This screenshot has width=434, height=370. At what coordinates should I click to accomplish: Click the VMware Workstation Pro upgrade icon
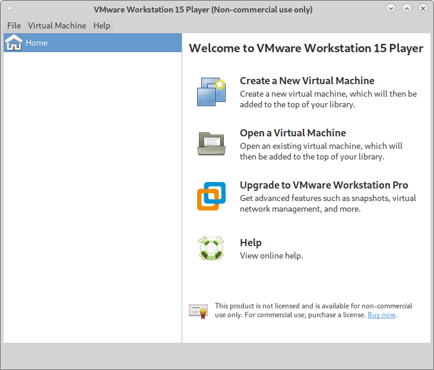click(x=211, y=196)
